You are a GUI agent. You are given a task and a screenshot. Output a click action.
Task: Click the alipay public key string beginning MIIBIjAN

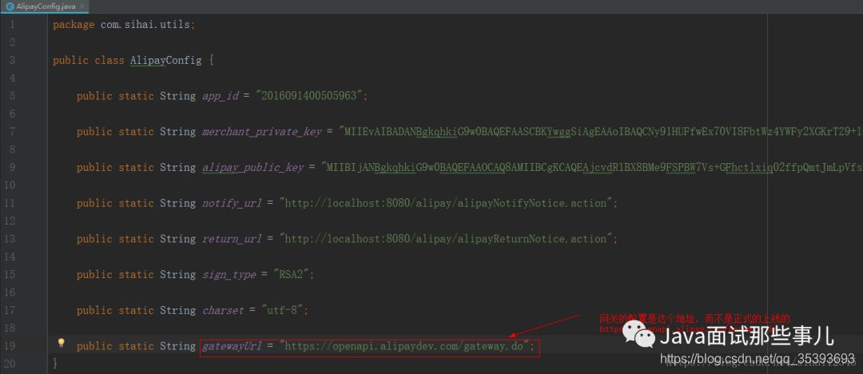click(x=591, y=168)
